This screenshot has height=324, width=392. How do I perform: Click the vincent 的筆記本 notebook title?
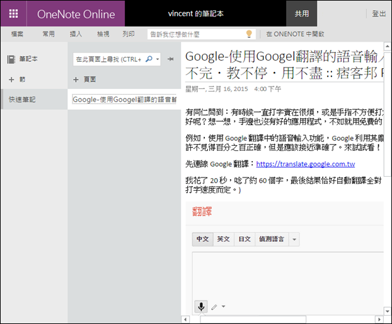point(195,13)
